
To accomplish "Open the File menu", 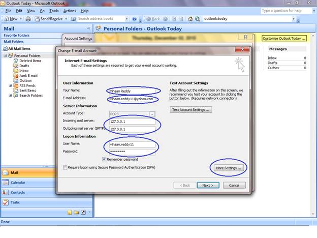I will (8, 11).
